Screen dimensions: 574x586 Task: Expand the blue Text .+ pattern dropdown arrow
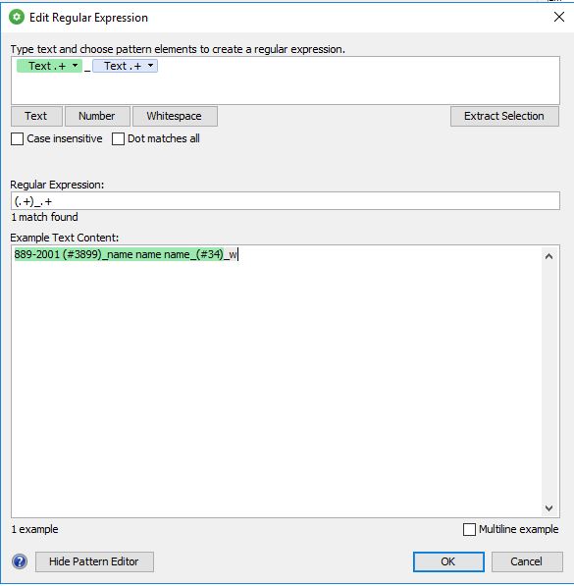pos(150,66)
